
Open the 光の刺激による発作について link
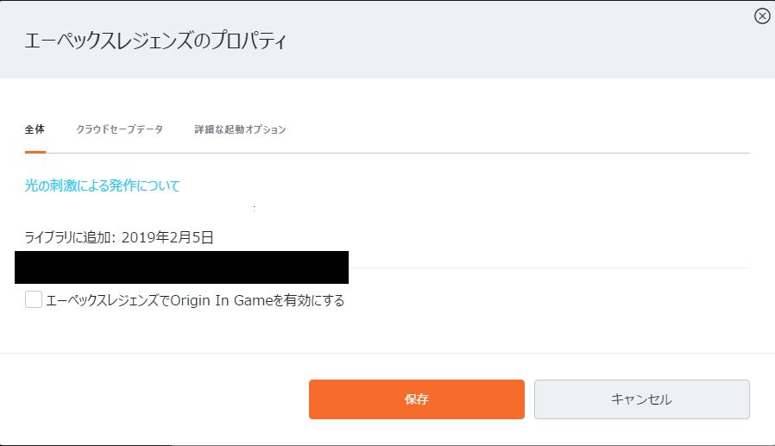click(x=102, y=185)
